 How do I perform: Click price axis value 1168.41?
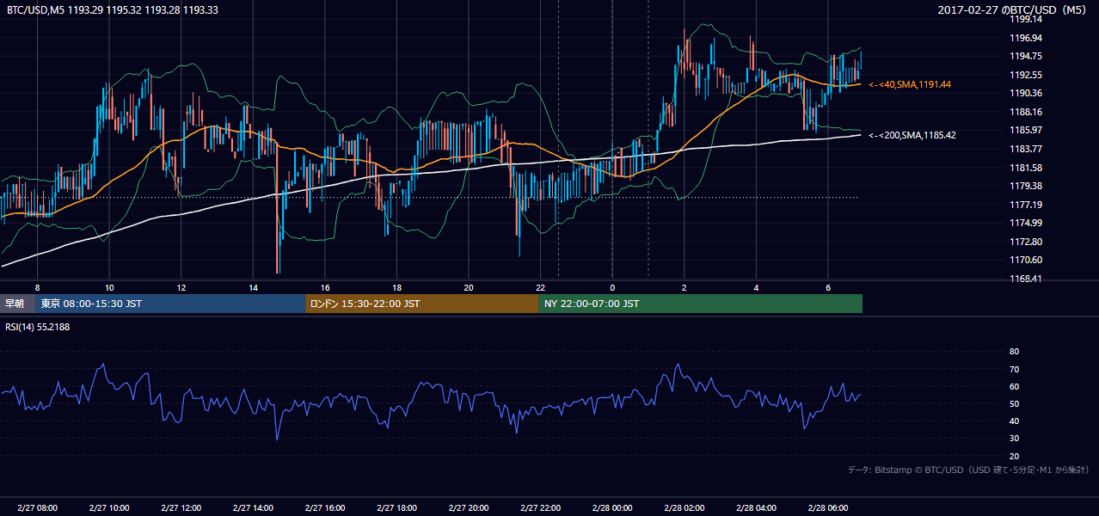(1025, 279)
